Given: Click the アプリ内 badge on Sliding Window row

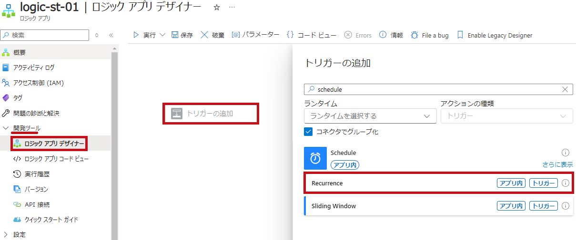Looking at the screenshot, I should tap(511, 206).
